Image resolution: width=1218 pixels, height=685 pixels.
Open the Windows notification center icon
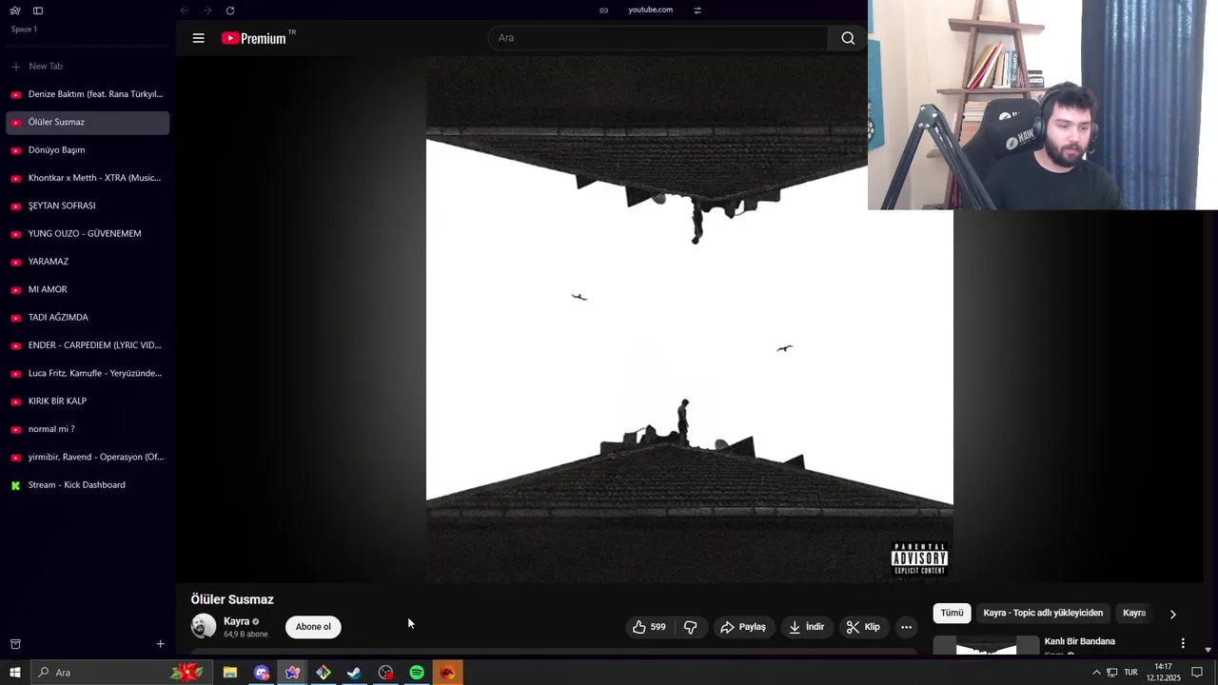[x=1197, y=673]
